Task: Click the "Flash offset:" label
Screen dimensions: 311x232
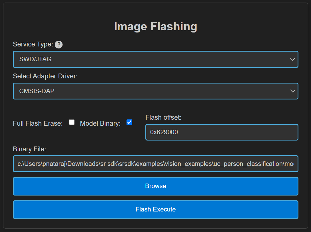Action: [x=163, y=117]
